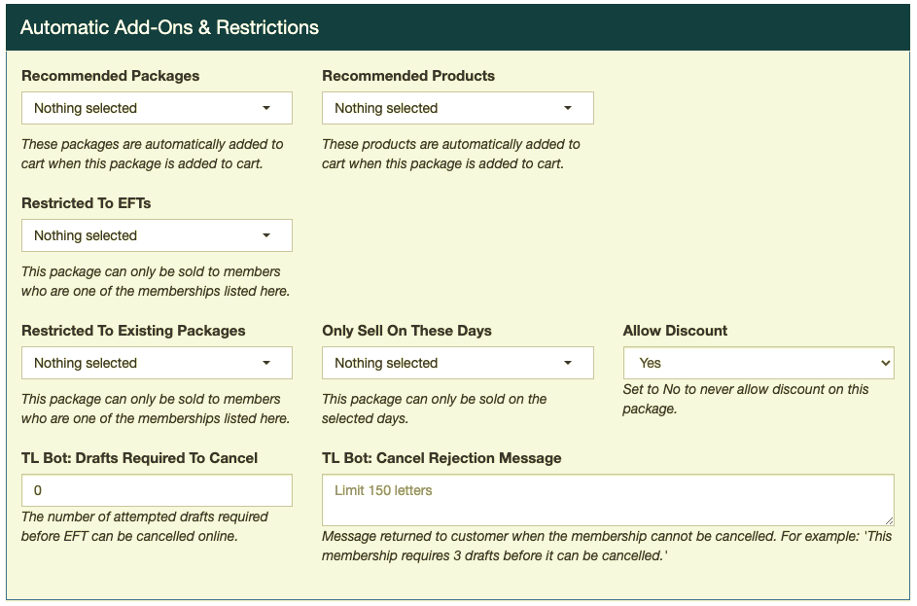The height and width of the screenshot is (606, 917).
Task: Click the 'number of attempted drafts required' help text
Action: (145, 526)
